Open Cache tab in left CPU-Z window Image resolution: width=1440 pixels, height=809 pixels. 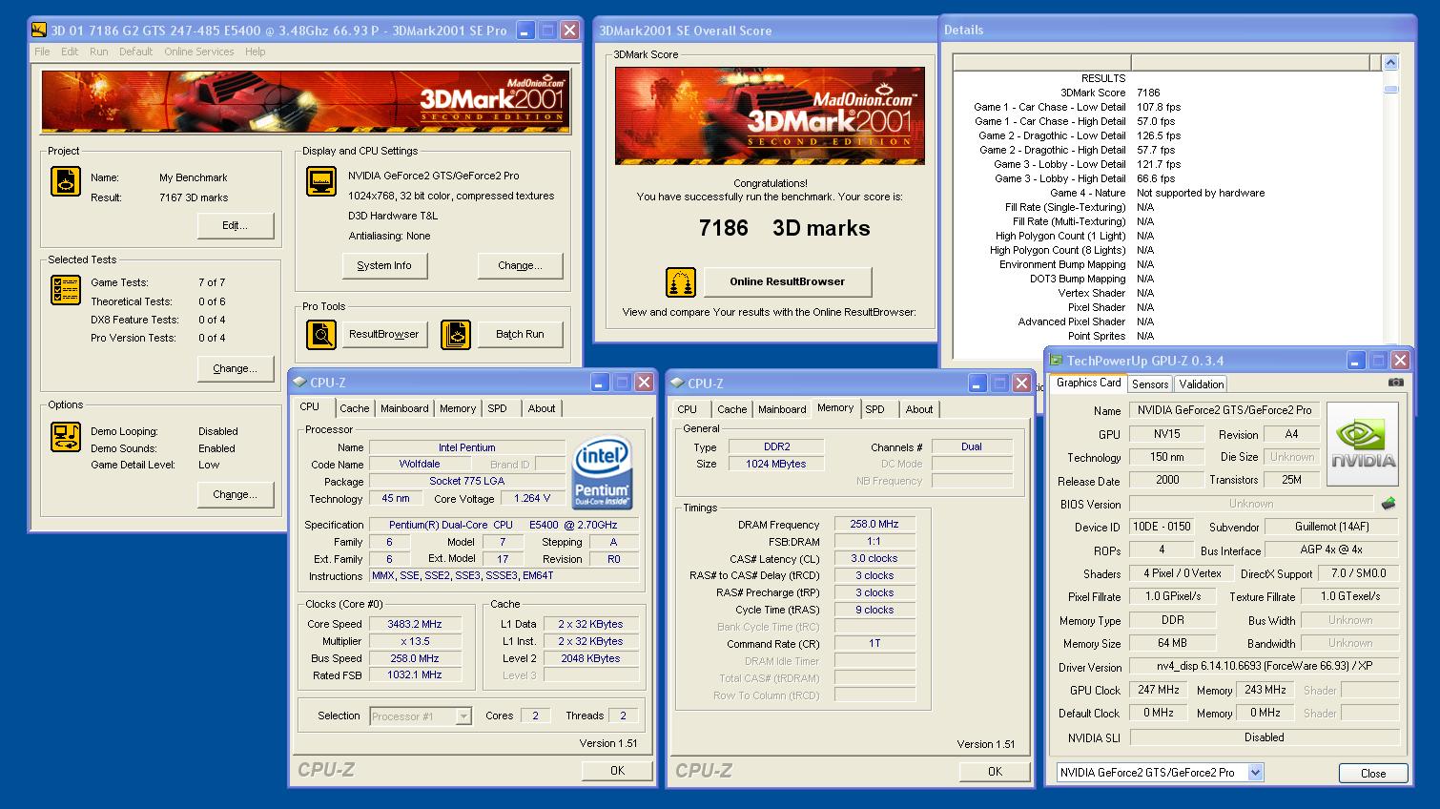(x=354, y=408)
